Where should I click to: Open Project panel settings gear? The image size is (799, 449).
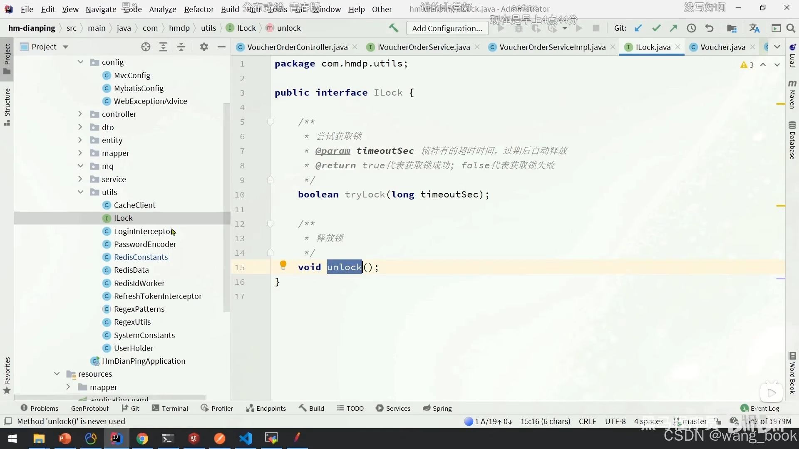tap(203, 47)
